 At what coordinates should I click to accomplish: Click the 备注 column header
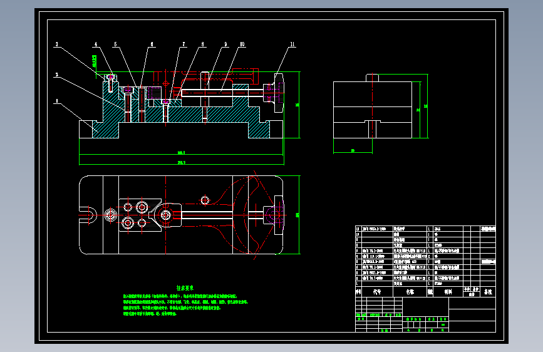pyautogui.click(x=488, y=292)
